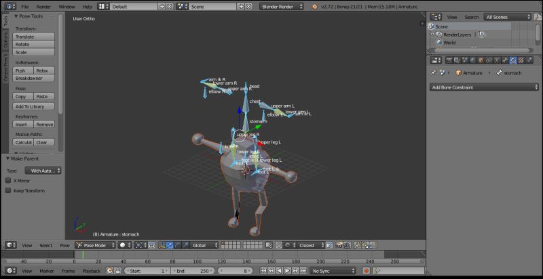Open the Render menu
The height and width of the screenshot is (279, 543).
click(x=43, y=7)
